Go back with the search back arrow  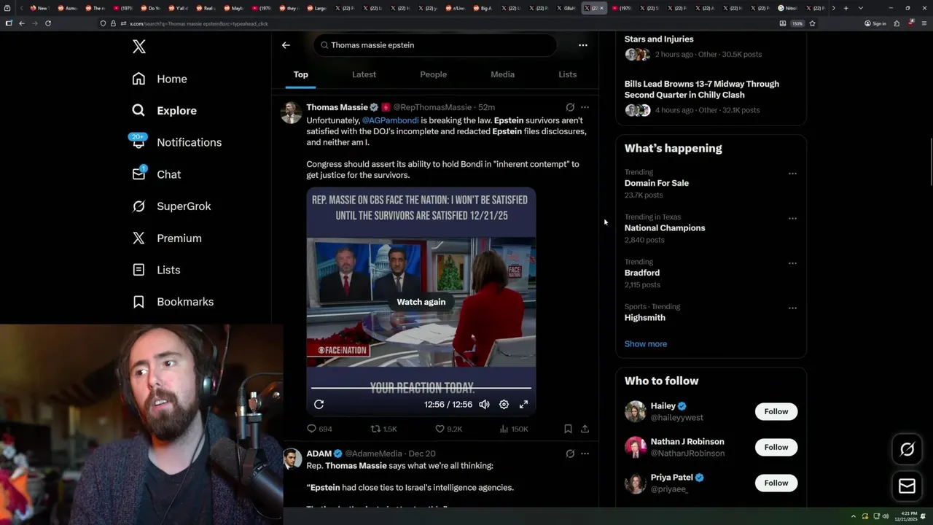pos(286,45)
